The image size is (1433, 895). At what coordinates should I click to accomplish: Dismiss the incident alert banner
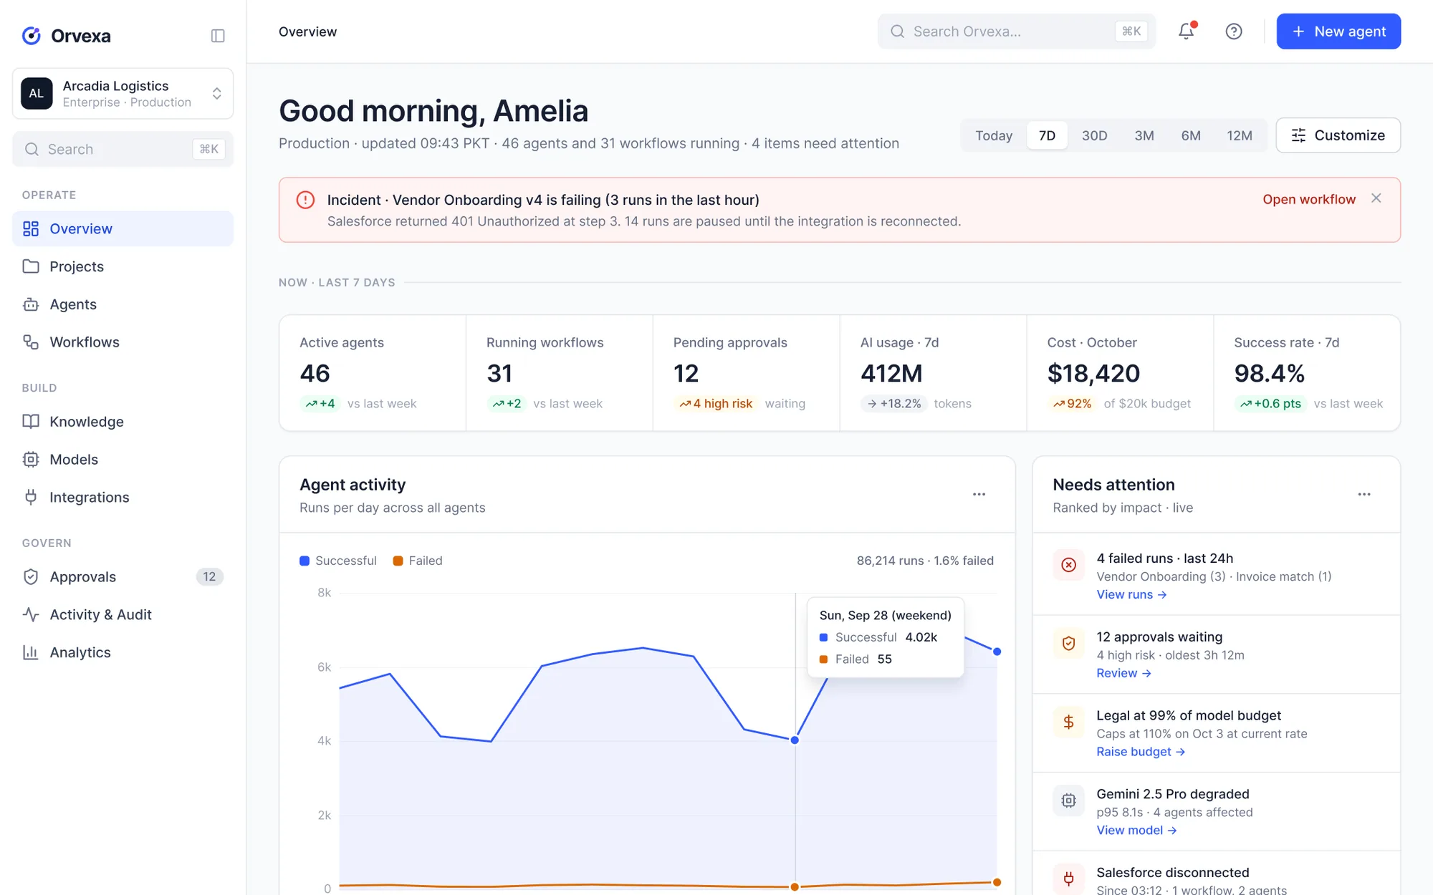(1376, 198)
